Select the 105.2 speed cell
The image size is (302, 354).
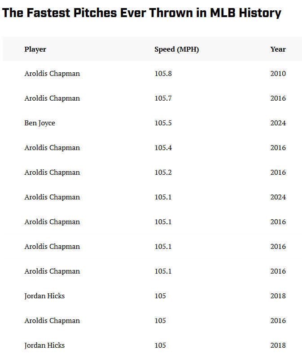coord(163,173)
